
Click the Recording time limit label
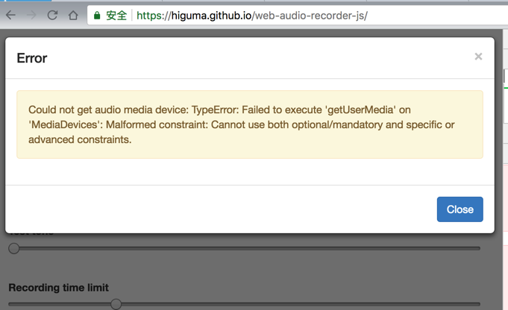(x=58, y=287)
